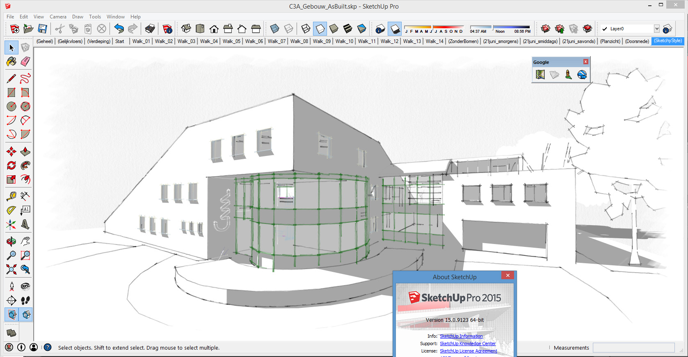The height and width of the screenshot is (357, 688).
Task: Open Model Info icon in toolbar
Action: pos(167,29)
